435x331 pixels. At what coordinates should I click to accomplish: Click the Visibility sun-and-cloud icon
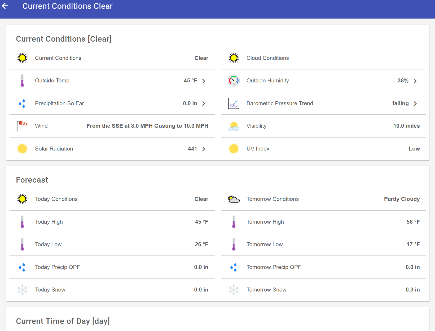(x=234, y=126)
